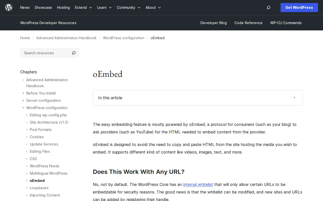Navigate to Home via the breadcrumb
This screenshot has width=323, height=201.
click(x=25, y=38)
